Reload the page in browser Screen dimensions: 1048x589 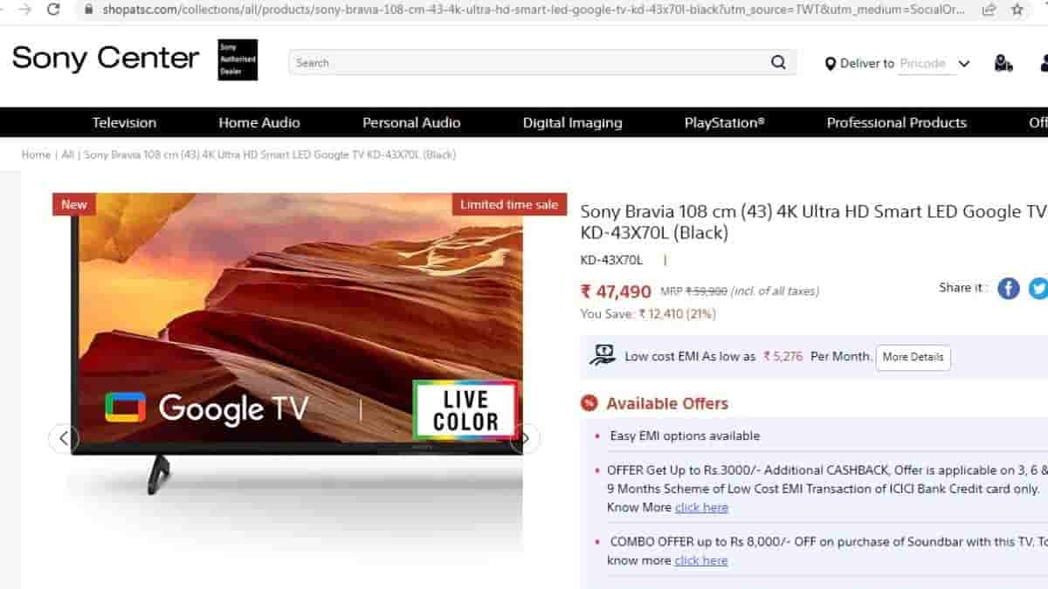pyautogui.click(x=53, y=10)
